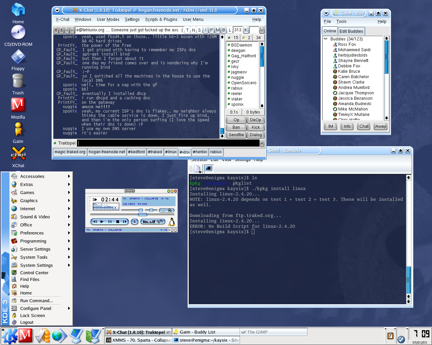Click the Kick button in X-Chat
432x345 pixels.
pos(256,127)
